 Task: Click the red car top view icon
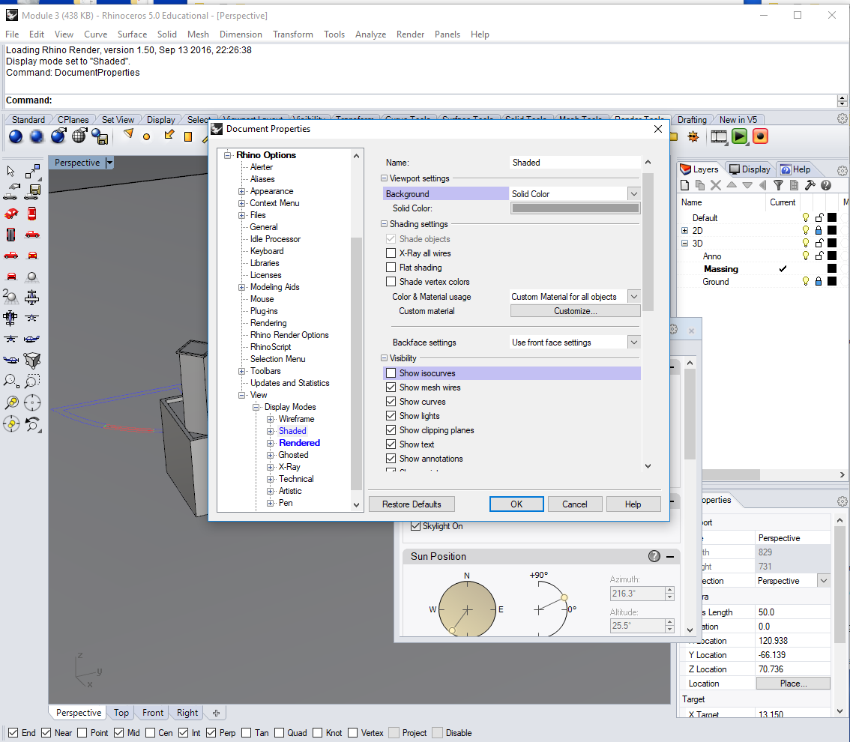[x=32, y=214]
